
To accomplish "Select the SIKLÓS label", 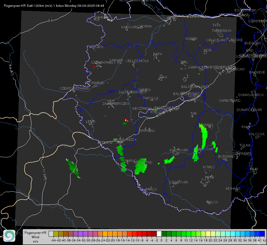I will 212,202.
